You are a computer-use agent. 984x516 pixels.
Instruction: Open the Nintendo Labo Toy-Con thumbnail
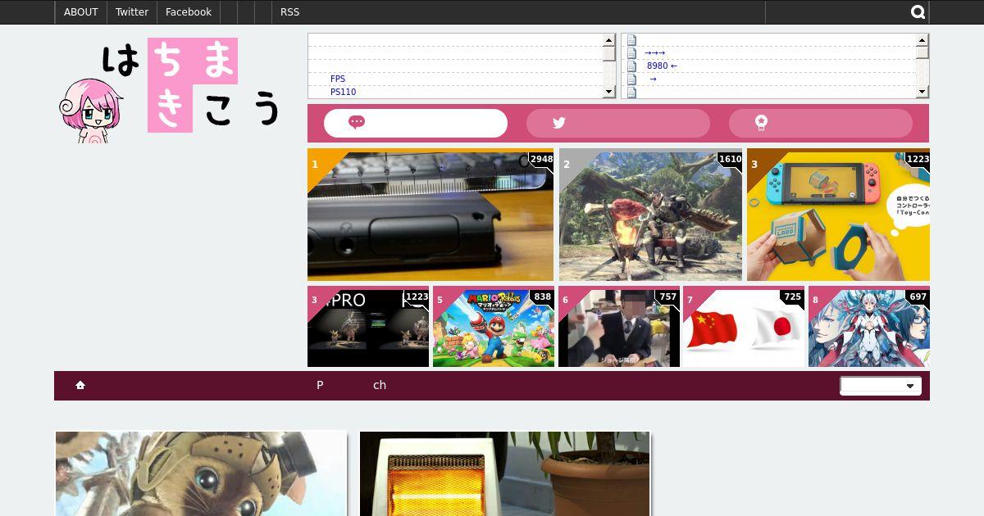[838, 215]
